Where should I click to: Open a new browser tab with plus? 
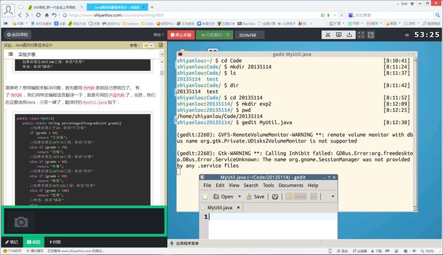tap(152, 7)
